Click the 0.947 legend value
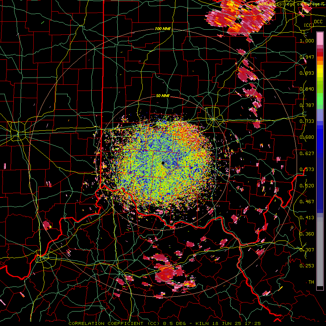 [x=307, y=57]
